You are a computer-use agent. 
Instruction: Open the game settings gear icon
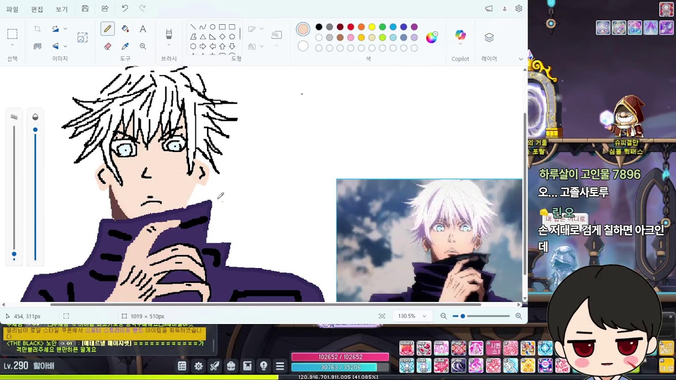pos(199,366)
